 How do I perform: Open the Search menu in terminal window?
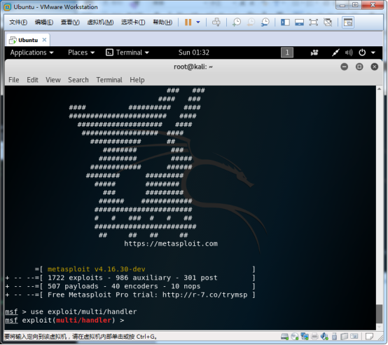tap(78, 80)
